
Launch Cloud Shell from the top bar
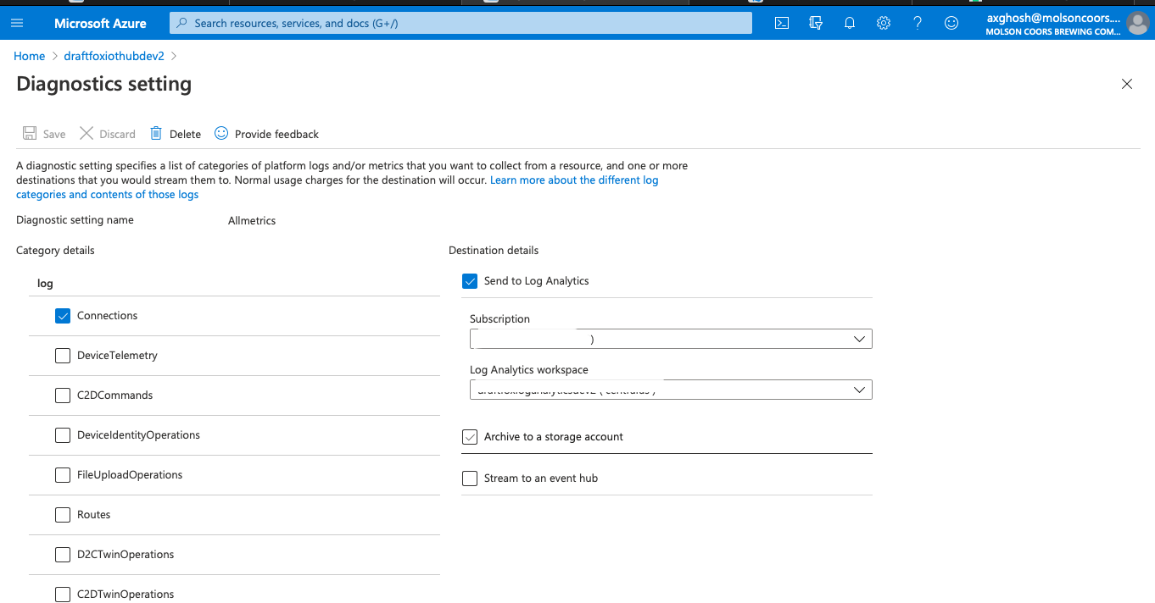click(782, 23)
